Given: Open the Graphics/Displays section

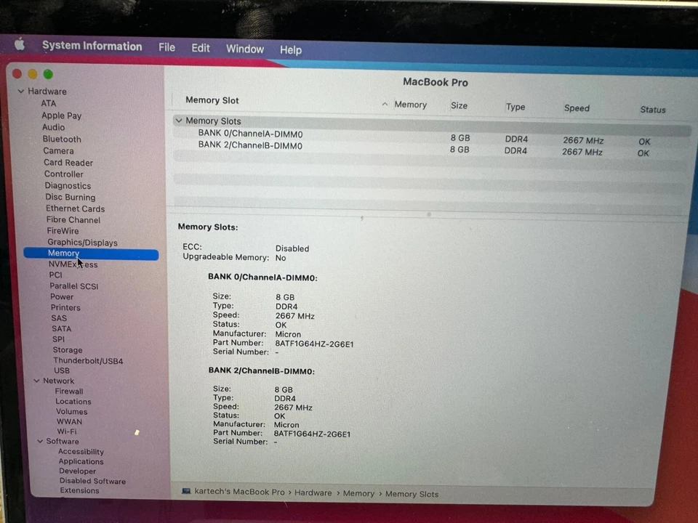Looking at the screenshot, I should point(82,242).
